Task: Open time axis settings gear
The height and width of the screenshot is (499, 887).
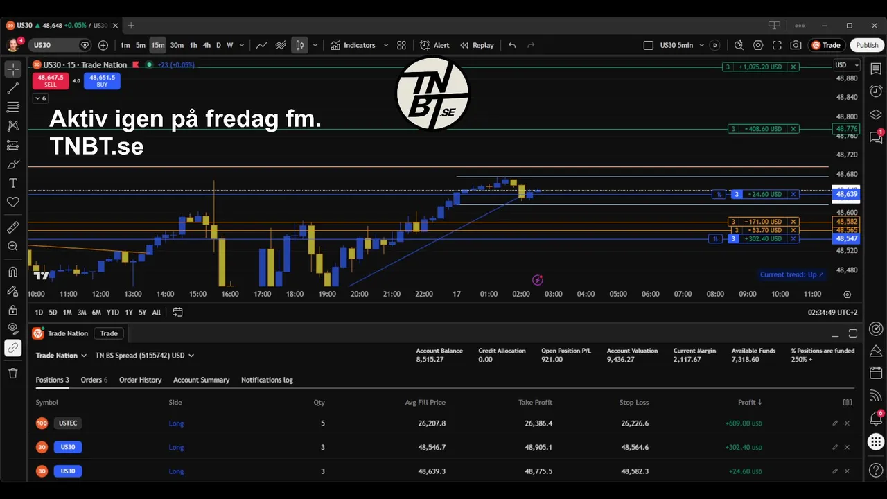Action: [x=847, y=295]
